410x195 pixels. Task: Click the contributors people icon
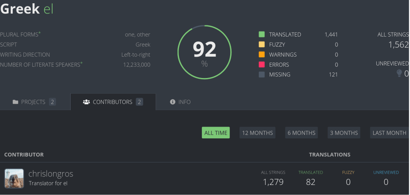pyautogui.click(x=86, y=102)
